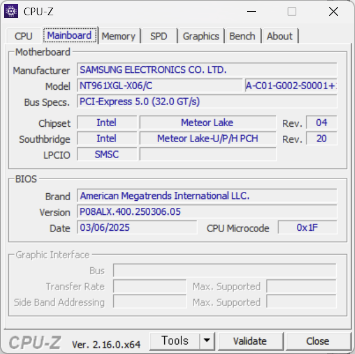Click the CPU Microcode label
This screenshot has height=354, width=355.
pos(238,228)
